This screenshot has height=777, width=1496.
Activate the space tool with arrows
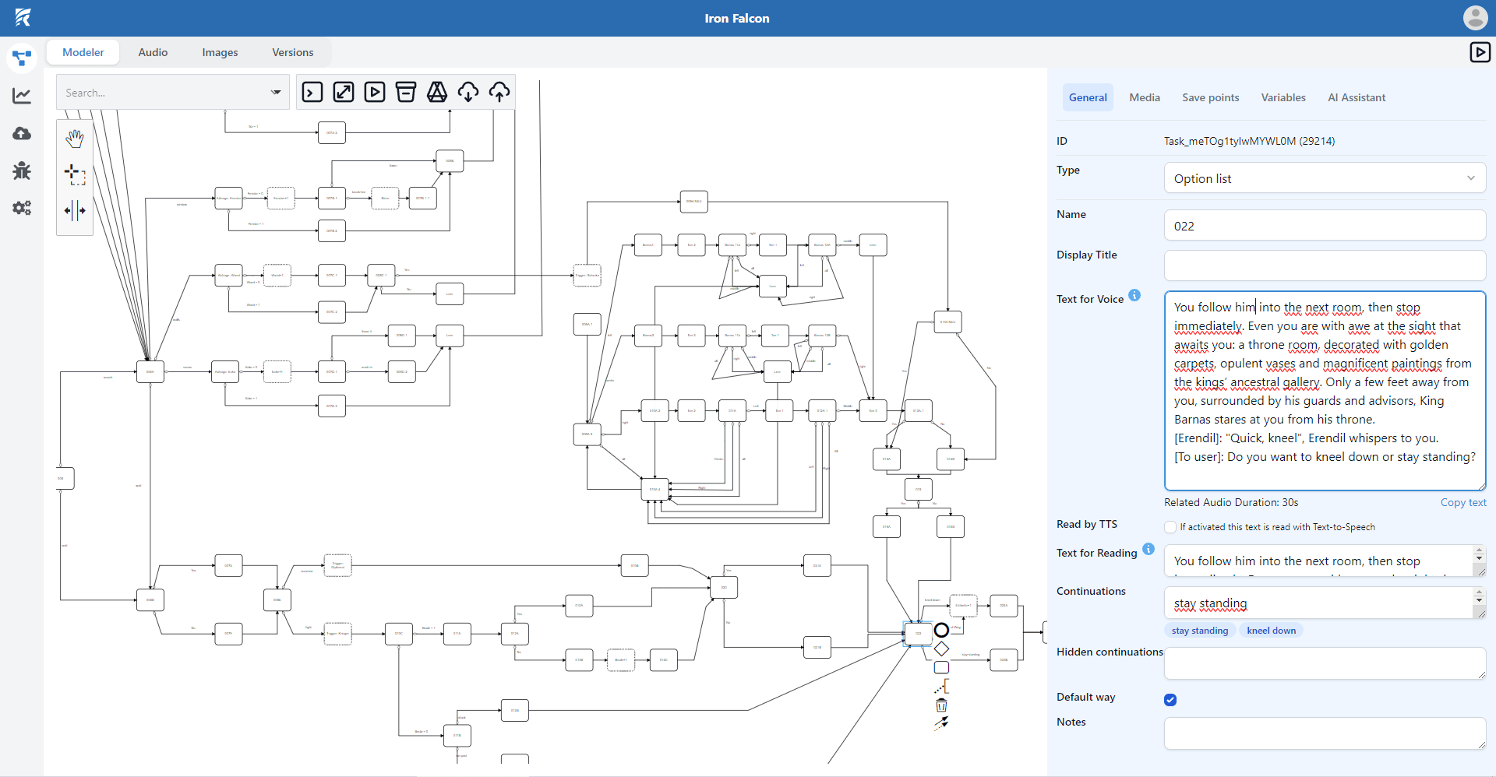75,210
